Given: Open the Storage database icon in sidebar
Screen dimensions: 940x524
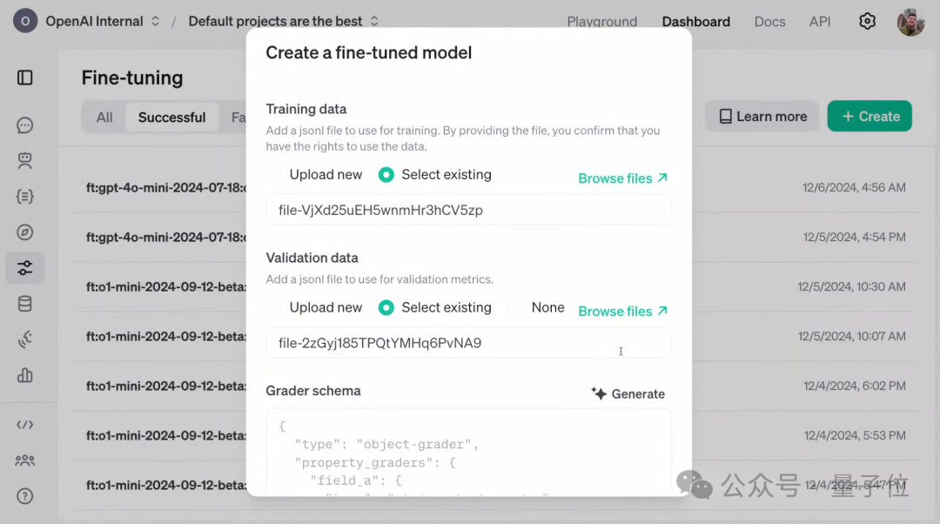Looking at the screenshot, I should click(25, 304).
